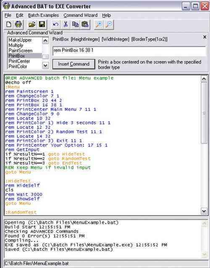The height and width of the screenshot is (268, 210).
Task: Click 'rem PrintCenter Main Menu 7 11 1' line
Action: 51,109
